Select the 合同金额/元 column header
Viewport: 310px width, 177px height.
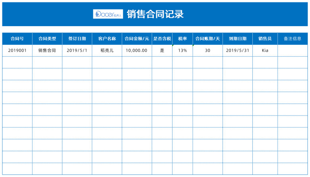[x=137, y=38]
